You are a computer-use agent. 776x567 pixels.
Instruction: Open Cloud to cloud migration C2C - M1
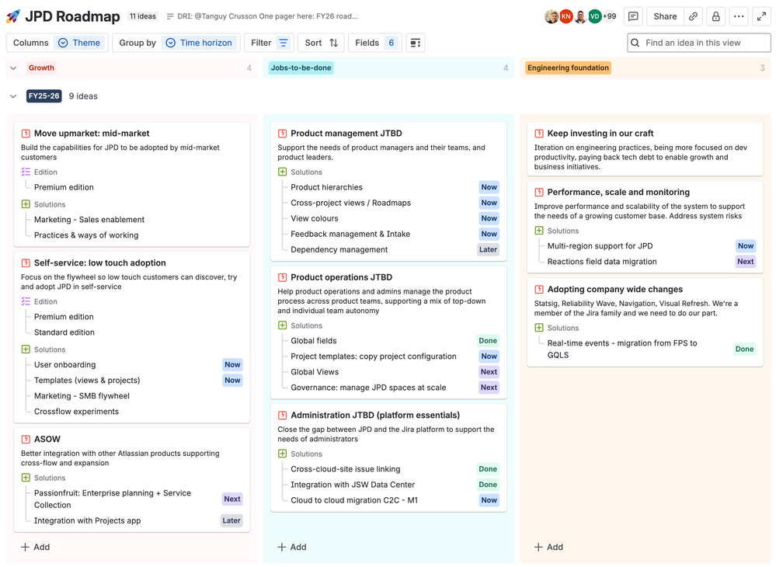pyautogui.click(x=354, y=501)
